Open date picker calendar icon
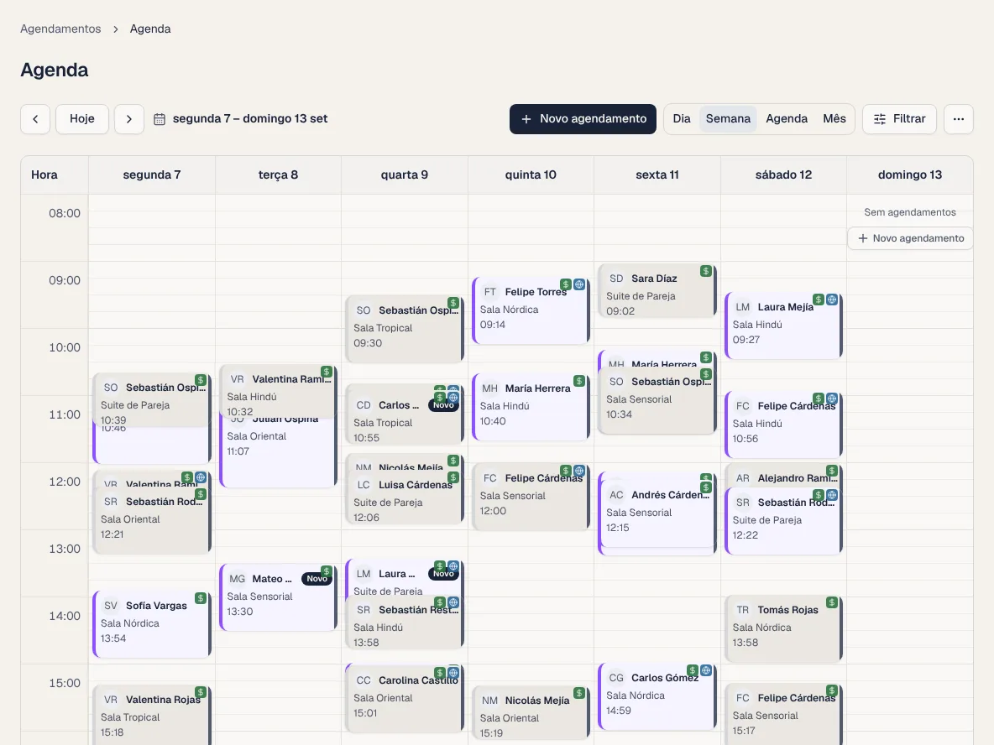This screenshot has width=994, height=745. coord(160,119)
